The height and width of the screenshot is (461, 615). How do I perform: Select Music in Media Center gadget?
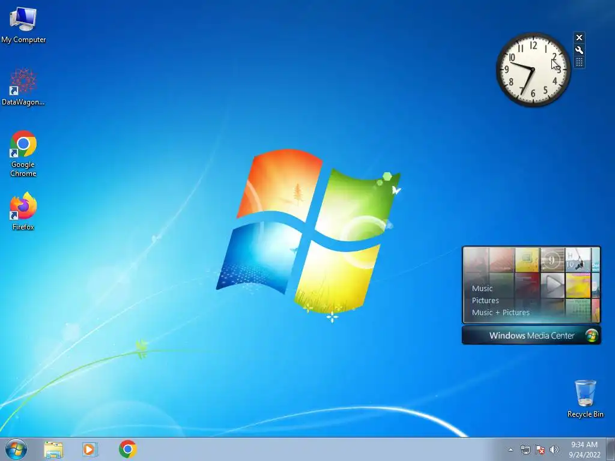pos(482,289)
